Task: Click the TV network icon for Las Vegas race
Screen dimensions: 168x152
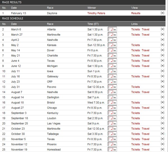Action: (x=112, y=123)
